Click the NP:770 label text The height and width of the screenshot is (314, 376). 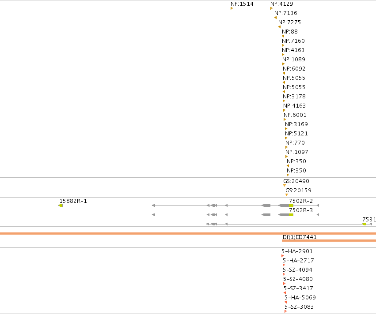point(295,143)
